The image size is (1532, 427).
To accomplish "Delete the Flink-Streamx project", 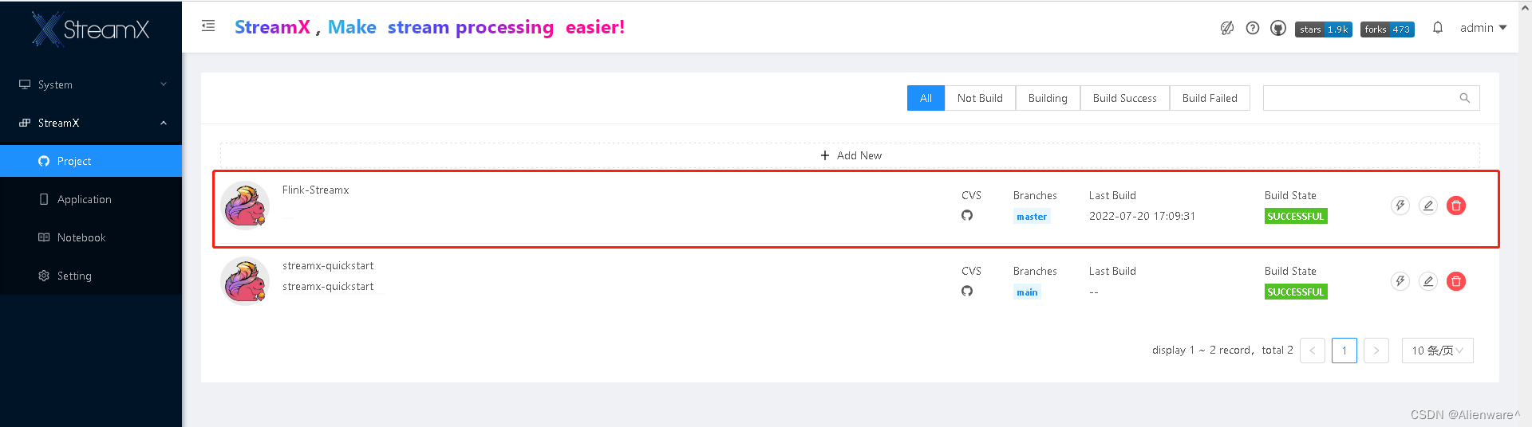I will point(1456,206).
